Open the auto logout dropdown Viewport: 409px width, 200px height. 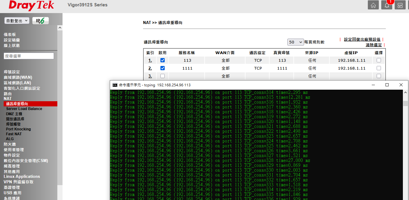pyautogui.click(x=17, y=21)
